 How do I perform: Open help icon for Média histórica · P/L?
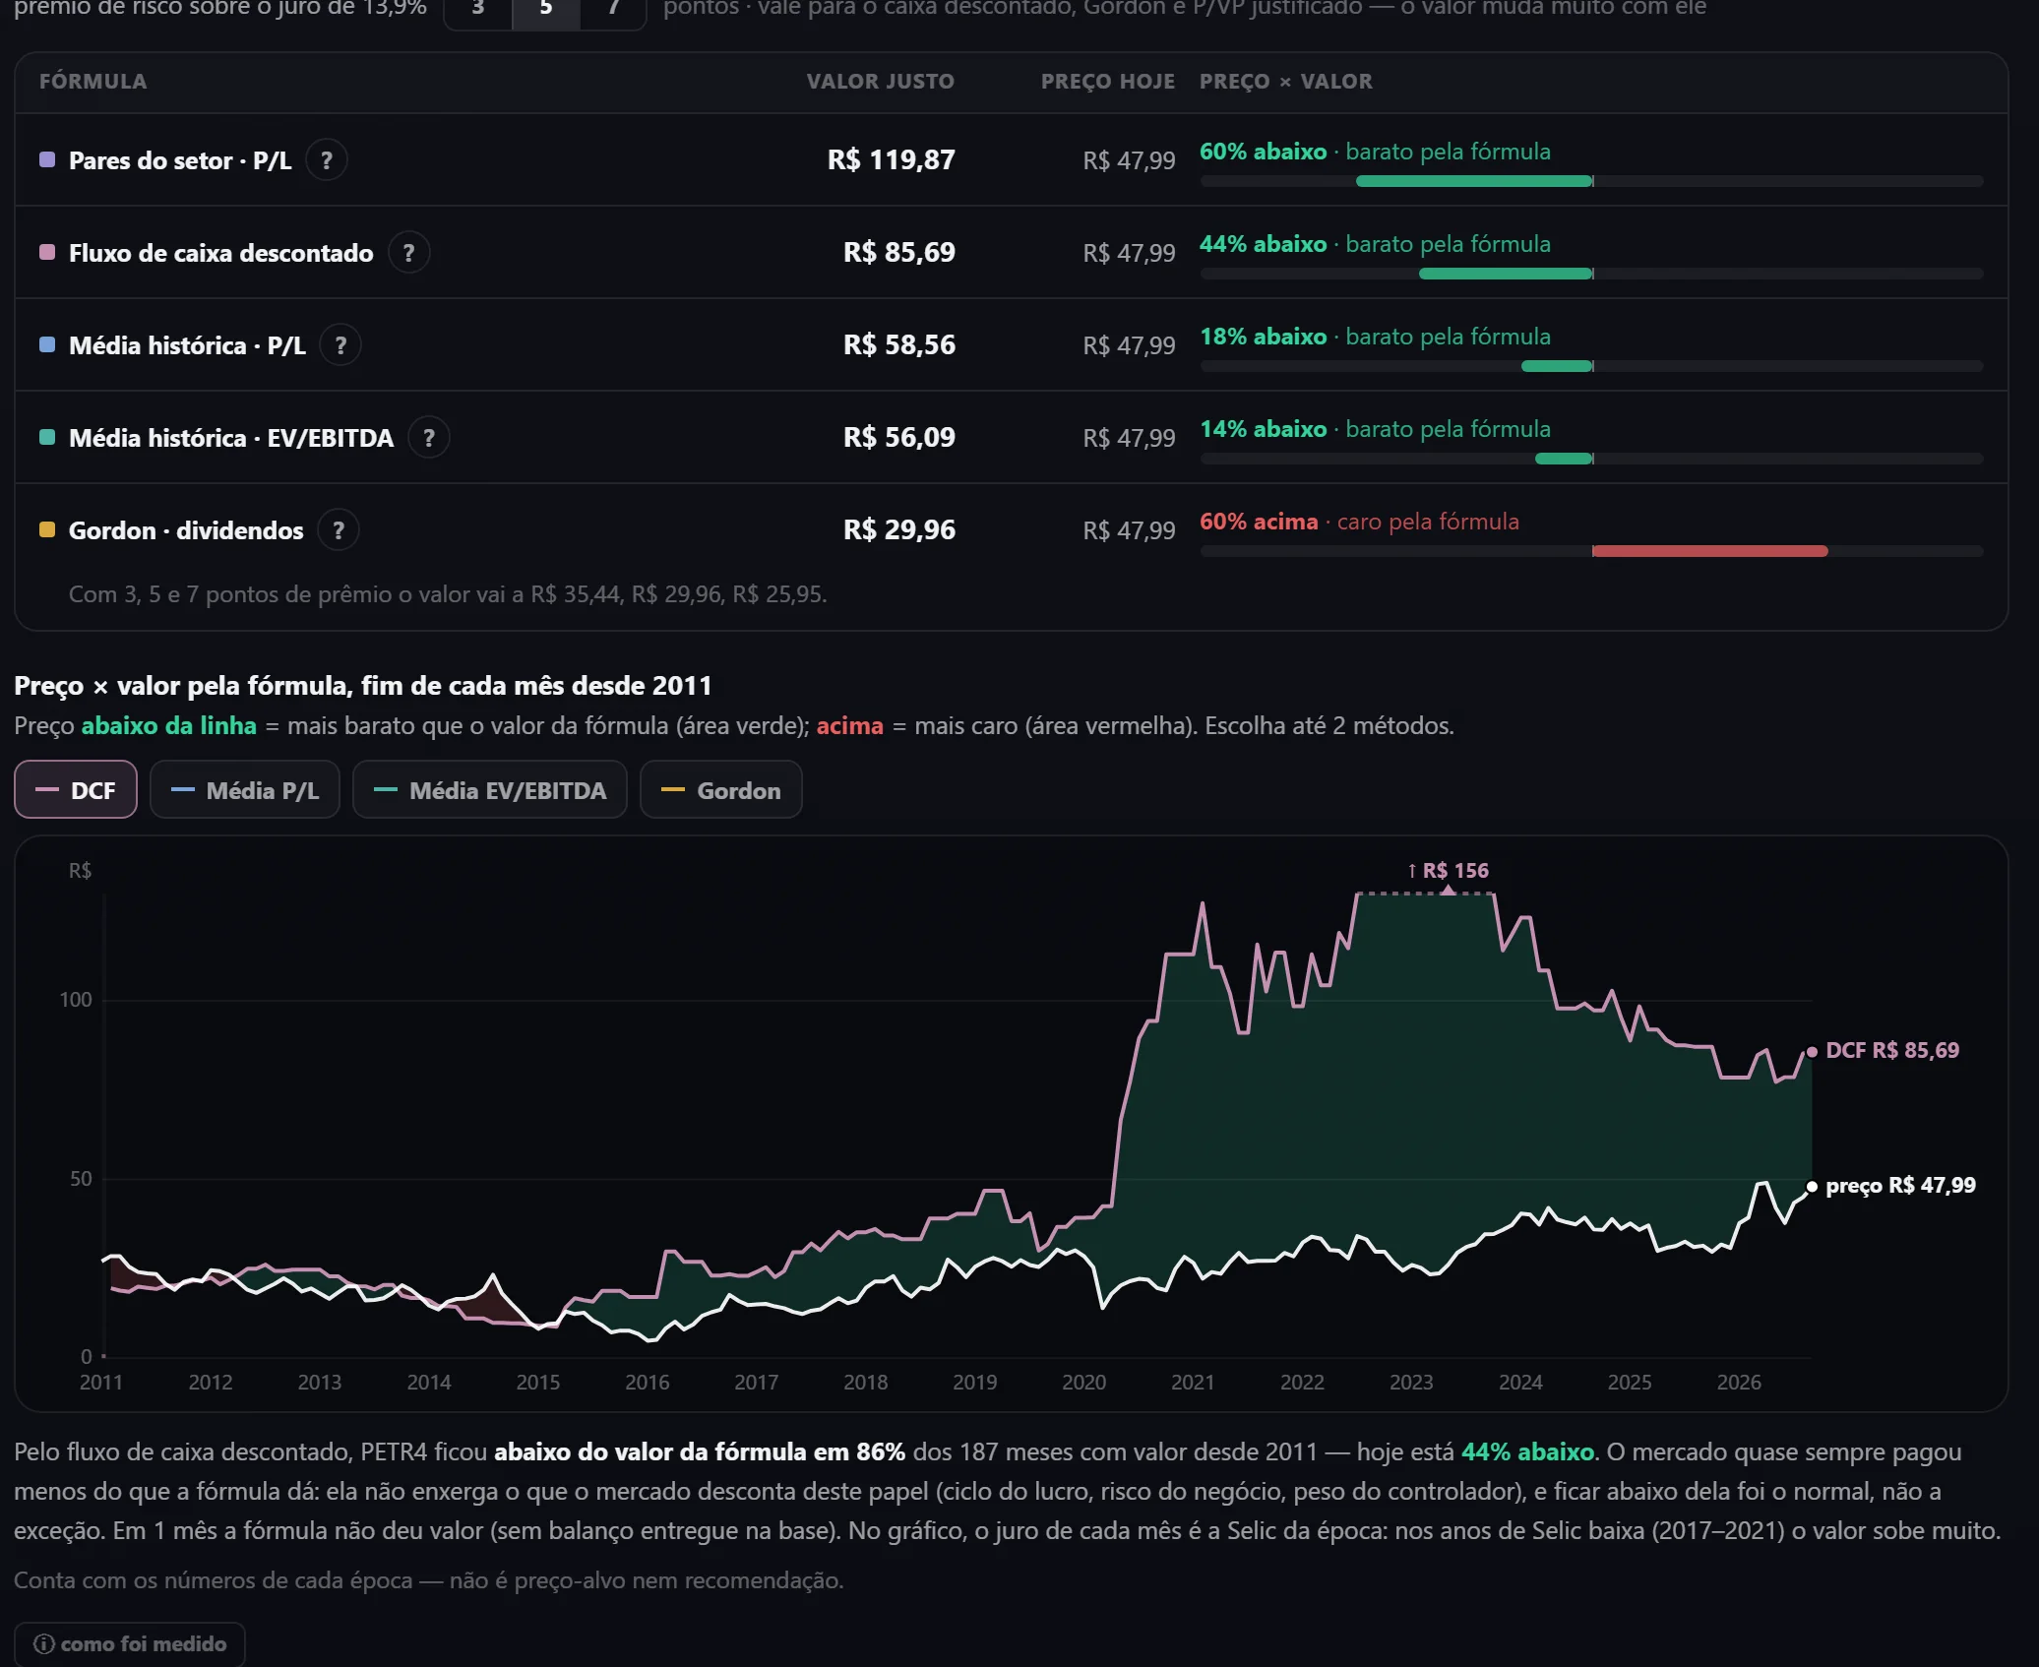coord(340,345)
